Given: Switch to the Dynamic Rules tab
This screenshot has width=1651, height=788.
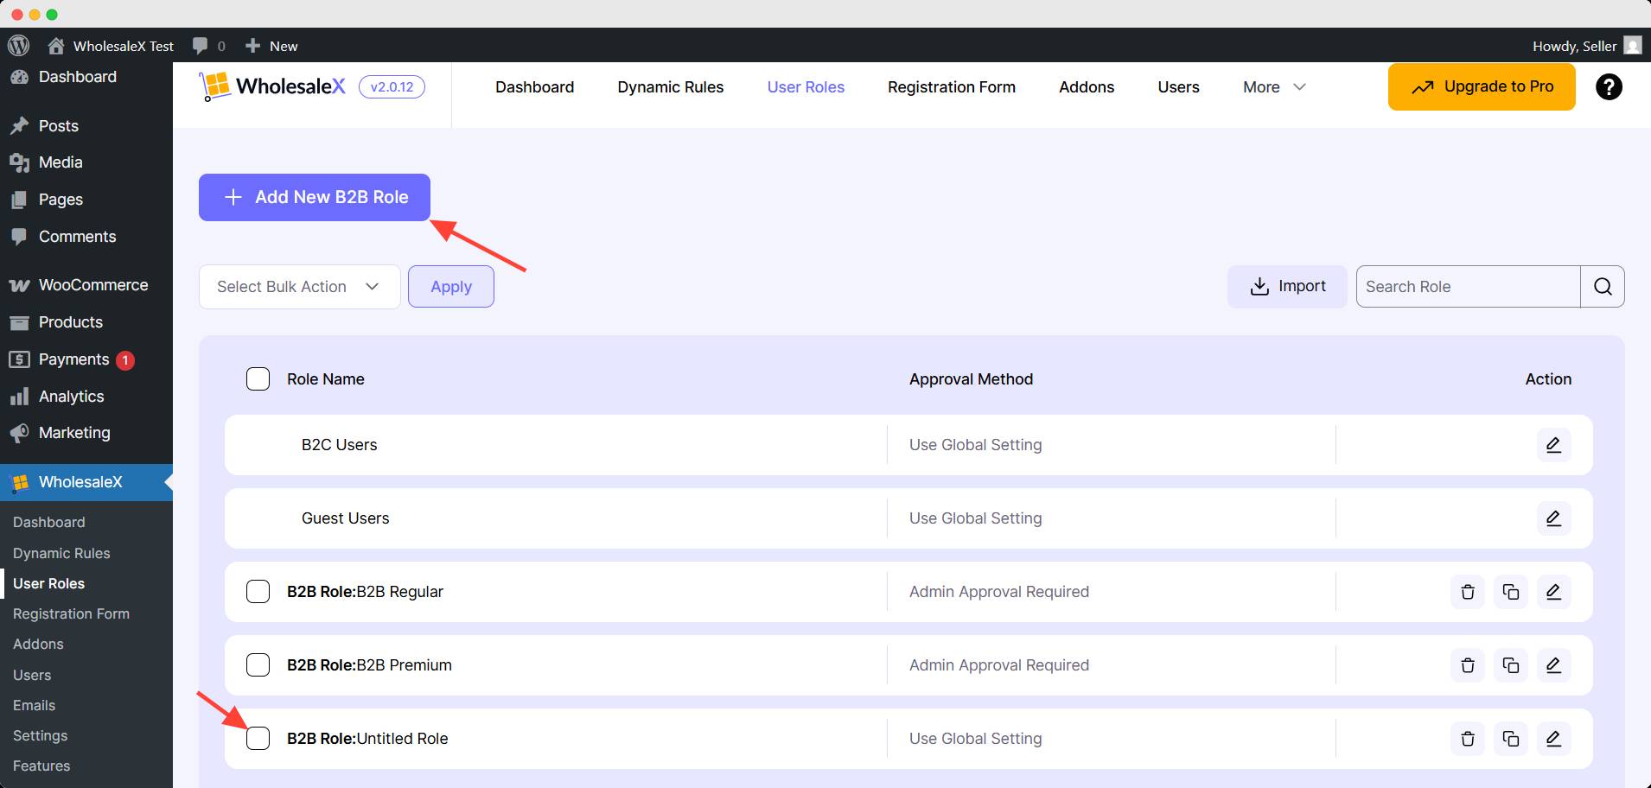Looking at the screenshot, I should tap(671, 87).
